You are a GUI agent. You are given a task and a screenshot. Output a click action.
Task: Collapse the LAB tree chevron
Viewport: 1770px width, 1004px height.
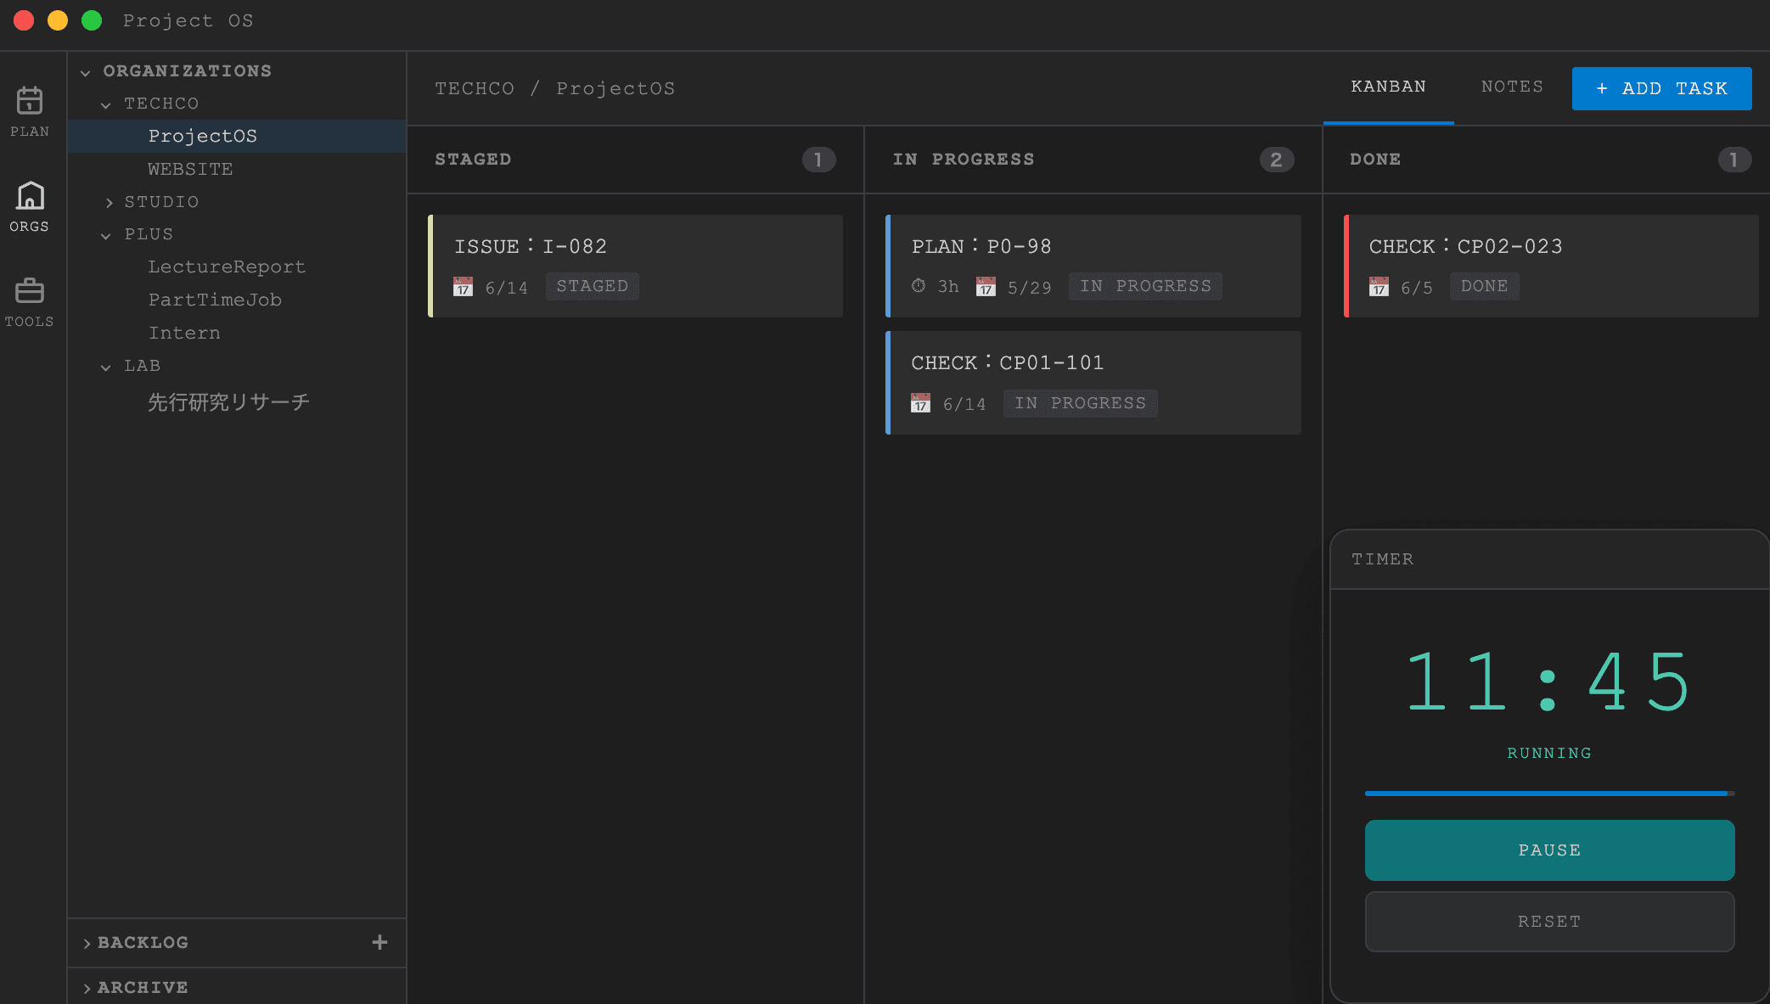pyautogui.click(x=106, y=367)
